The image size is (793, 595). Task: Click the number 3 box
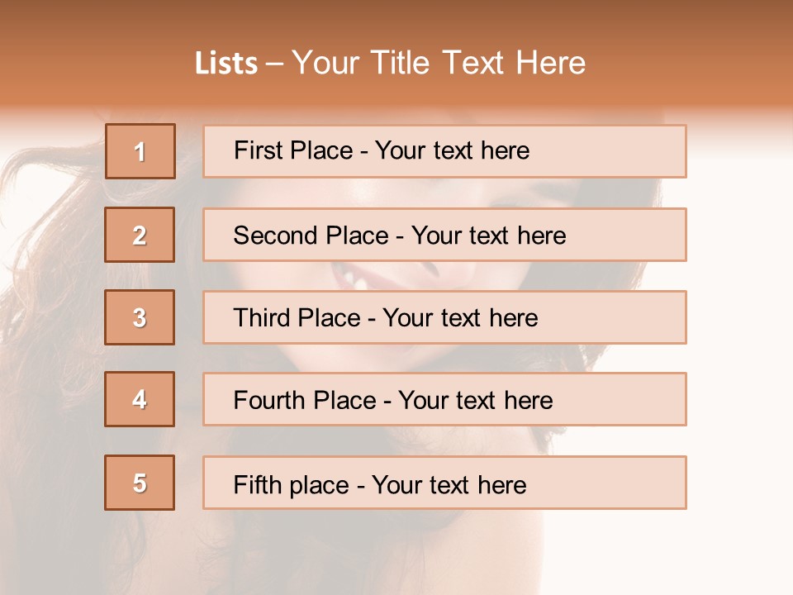coord(140,317)
